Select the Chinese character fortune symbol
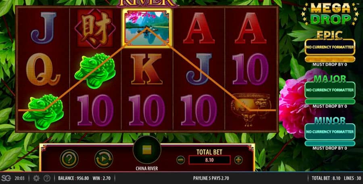The width and height of the screenshot is (363, 184). pos(95,28)
